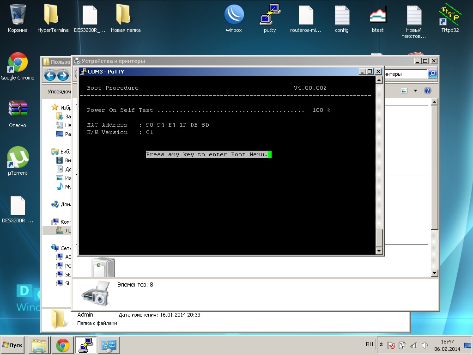Click the PuTTY taskbar button
Image resolution: width=473 pixels, height=355 pixels.
point(85,345)
